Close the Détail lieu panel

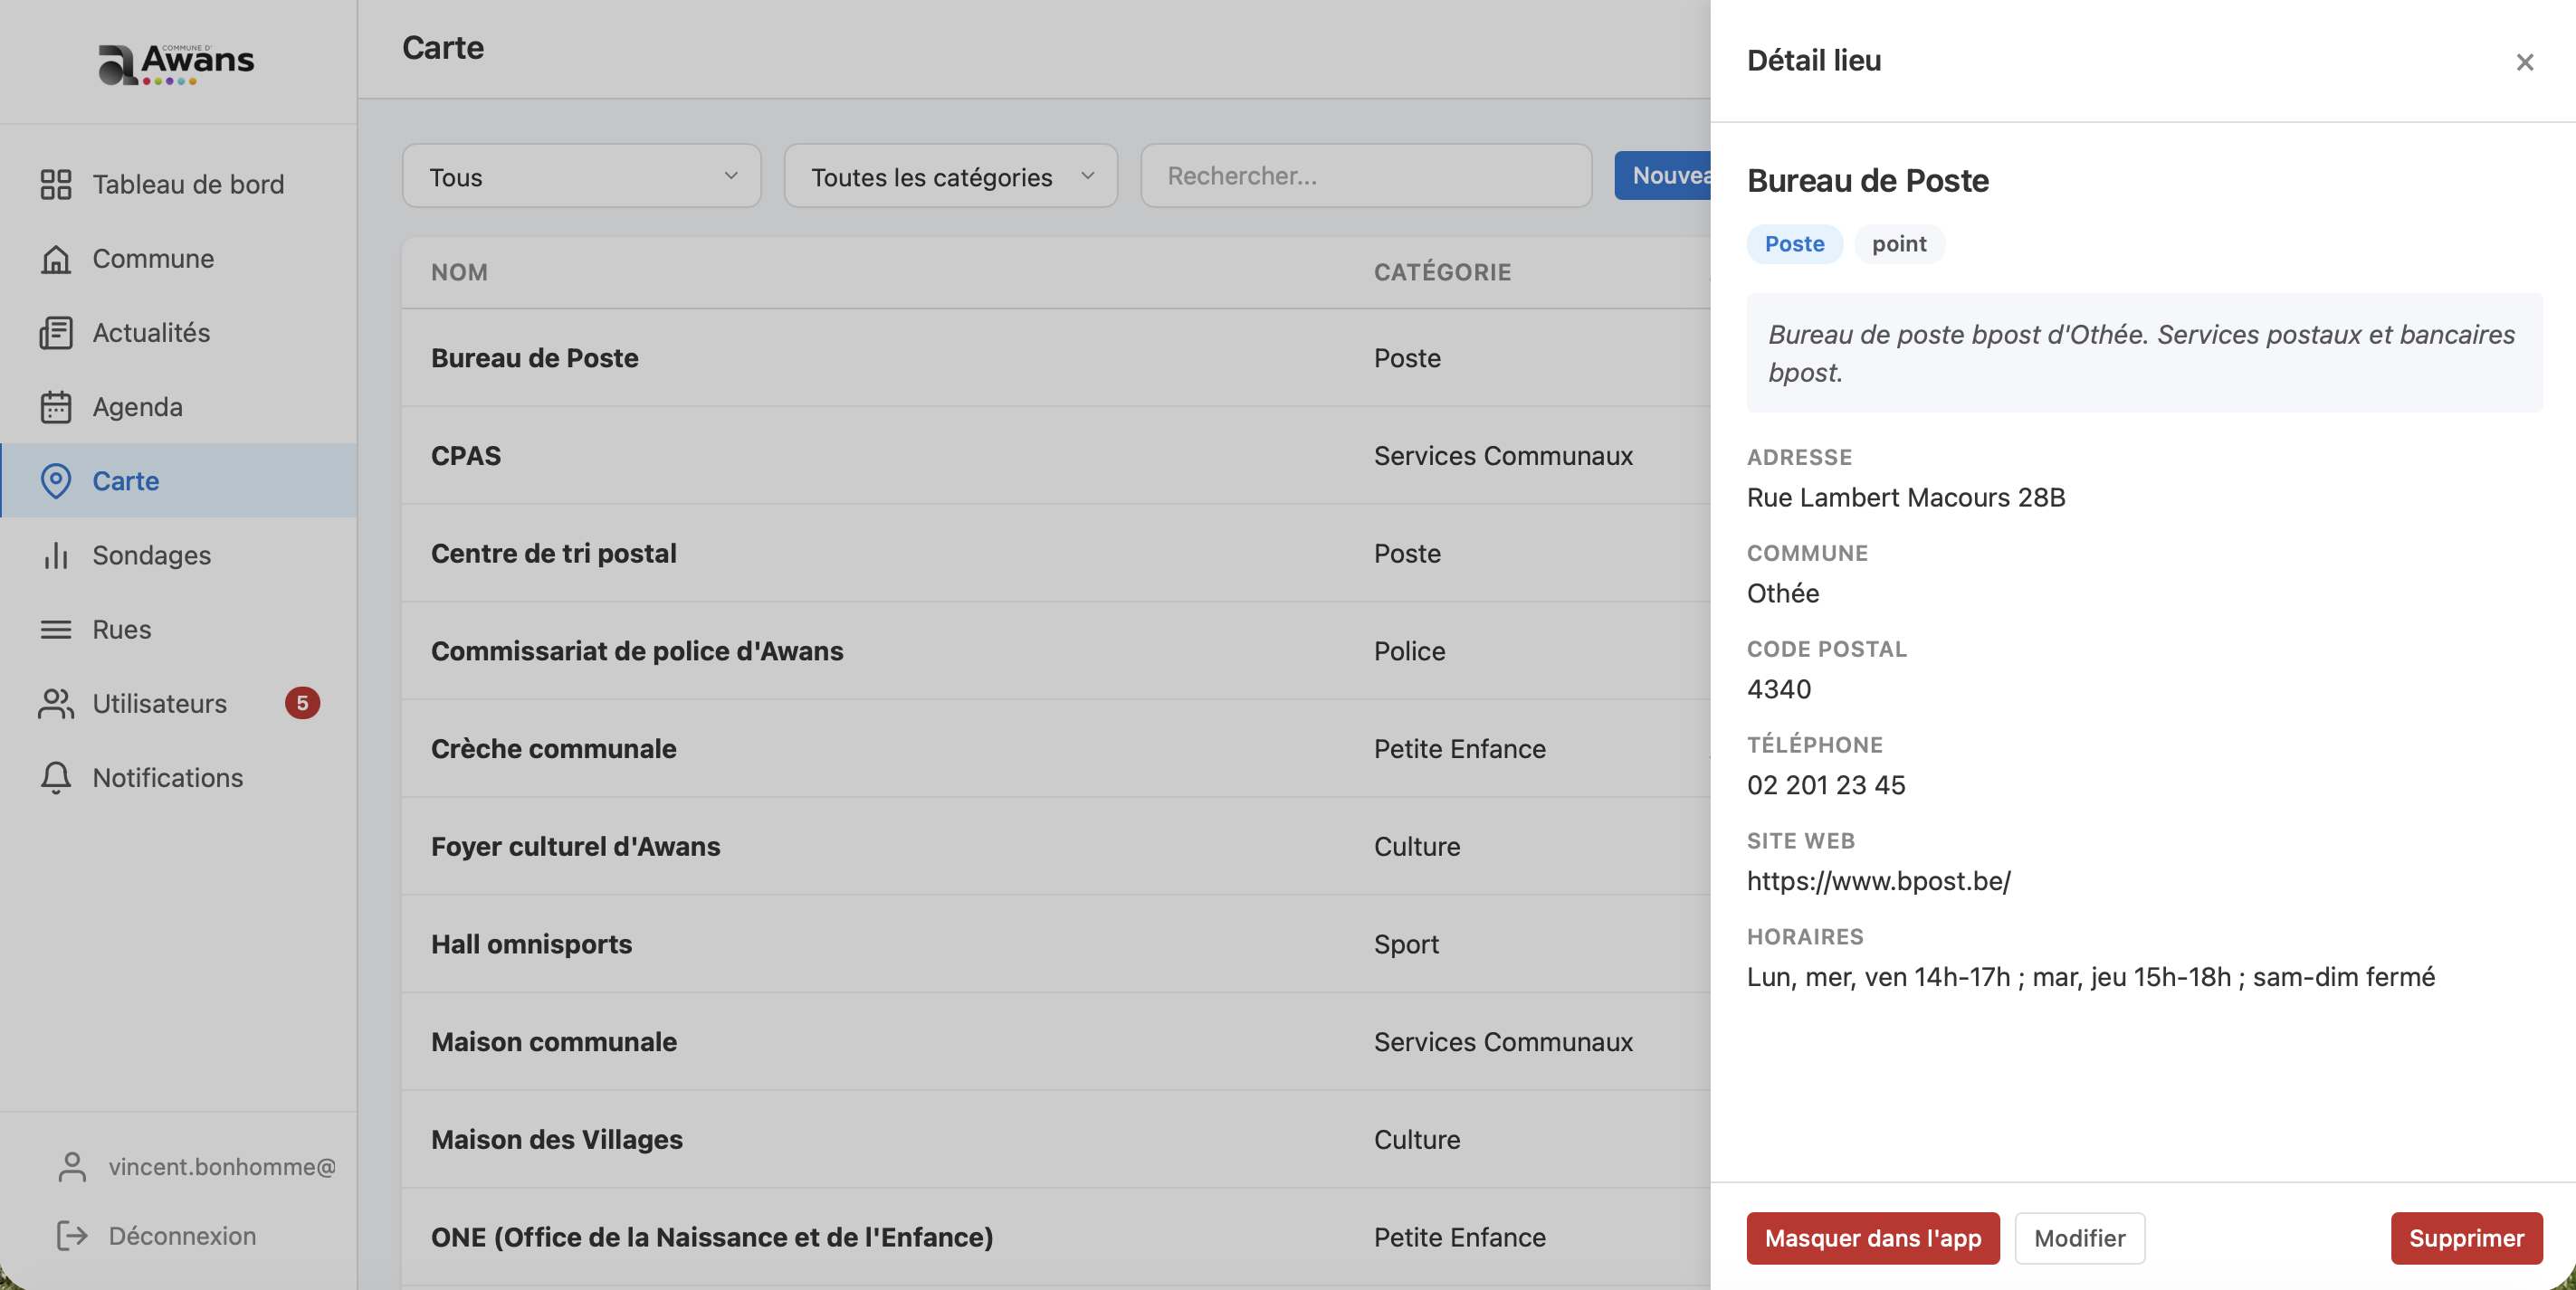click(x=2524, y=62)
